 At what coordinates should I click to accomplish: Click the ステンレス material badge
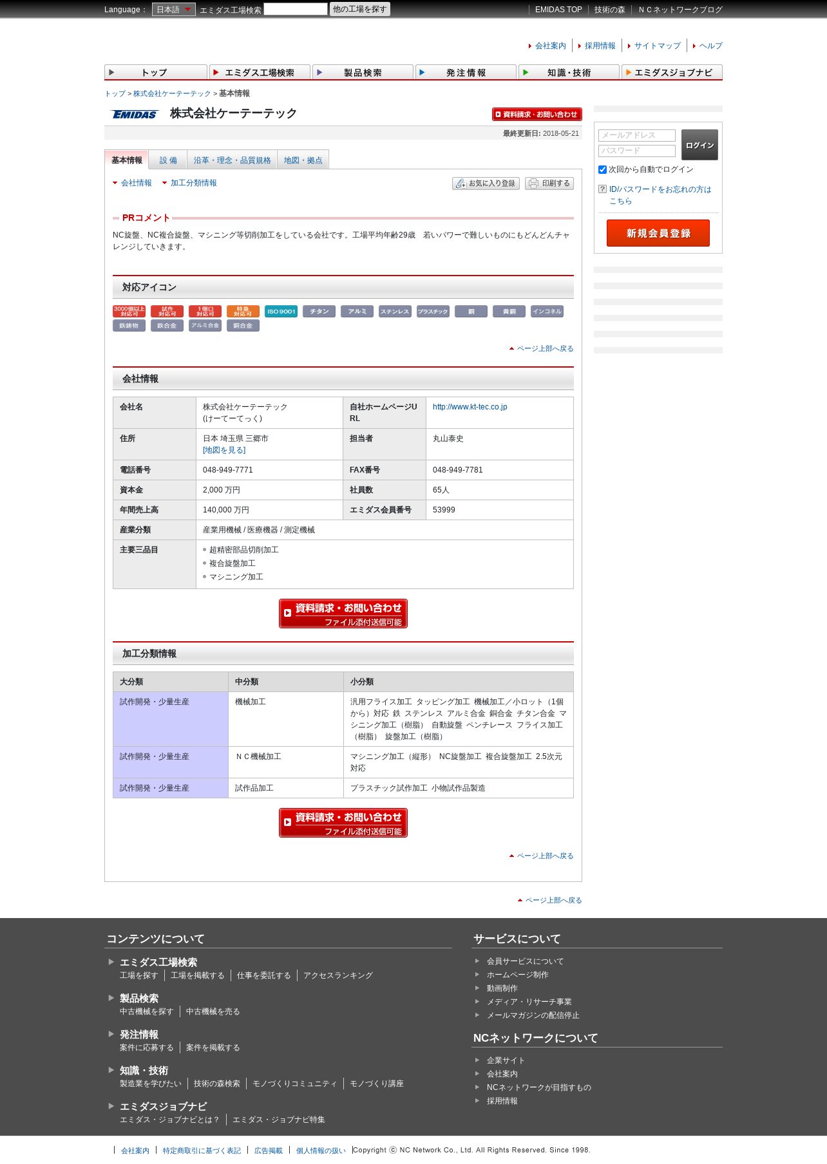[395, 312]
